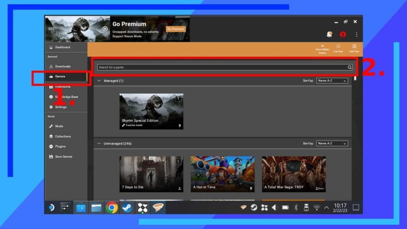Click the "5 active mods" label on Skyrim
This screenshot has width=407, height=229.
coord(134,125)
